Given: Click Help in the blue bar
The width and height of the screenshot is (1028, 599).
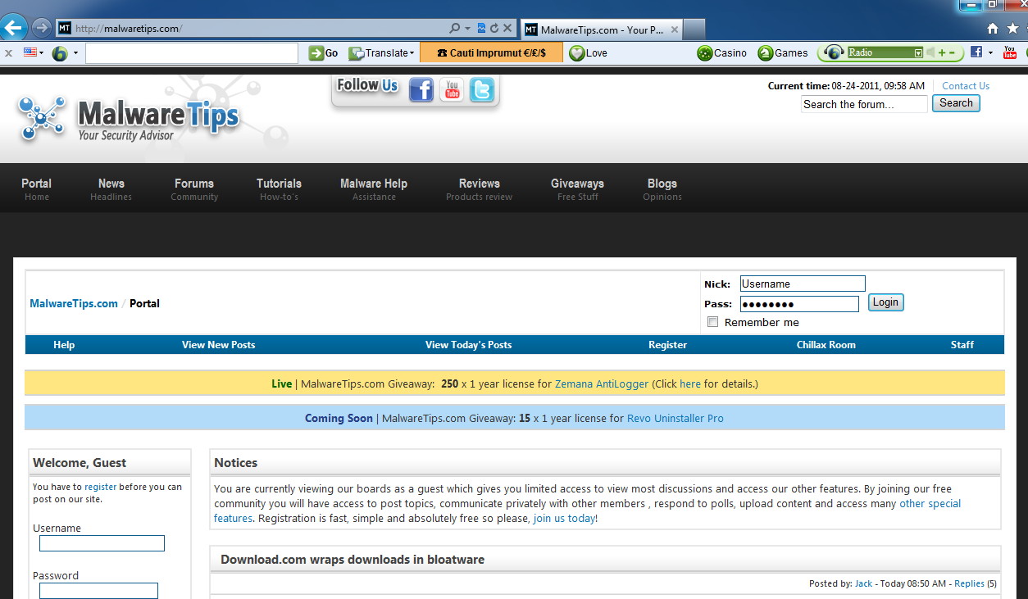Looking at the screenshot, I should [x=64, y=345].
